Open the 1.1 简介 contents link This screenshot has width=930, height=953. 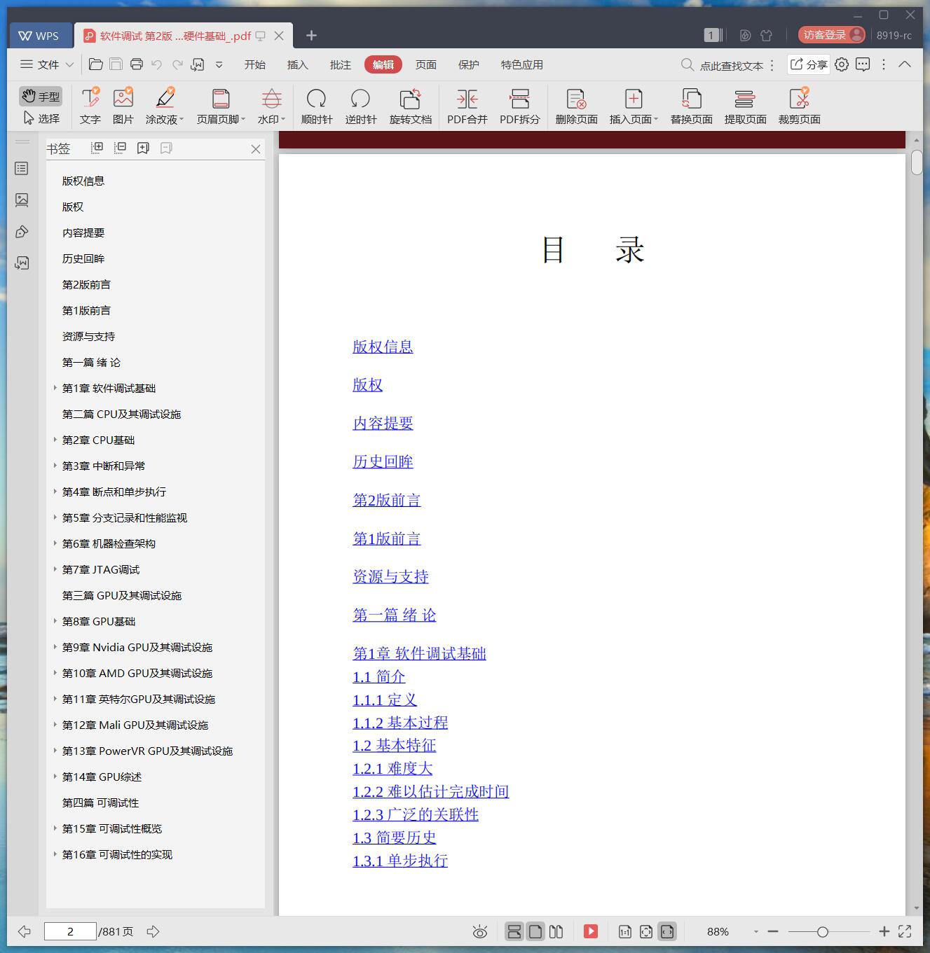[379, 676]
